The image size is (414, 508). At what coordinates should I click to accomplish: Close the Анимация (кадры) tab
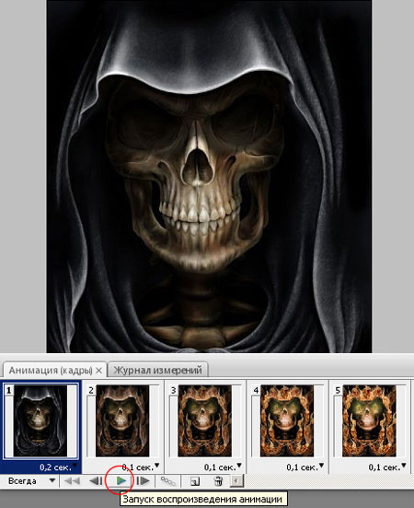pyautogui.click(x=99, y=371)
